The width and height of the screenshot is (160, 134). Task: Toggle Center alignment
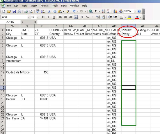(x=65, y=17)
